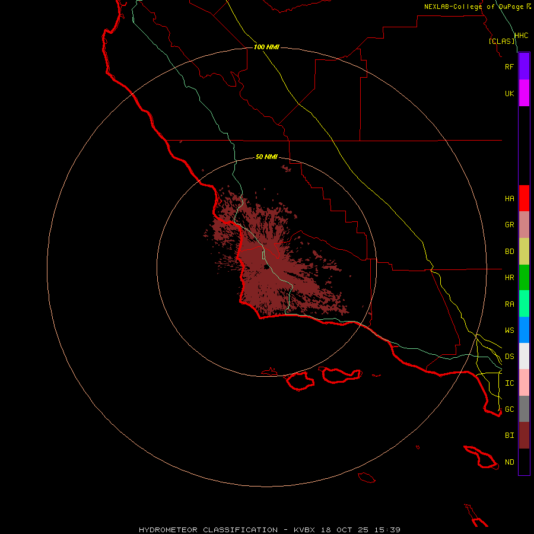Click the '15:39' timestamp text
Image resolution: width=534 pixels, height=534 pixels.
[x=387, y=530]
